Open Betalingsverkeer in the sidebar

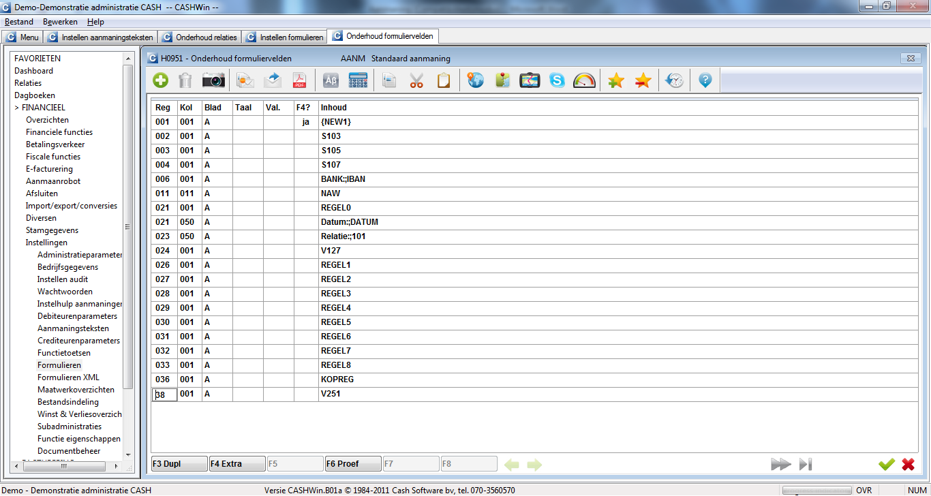(55, 144)
